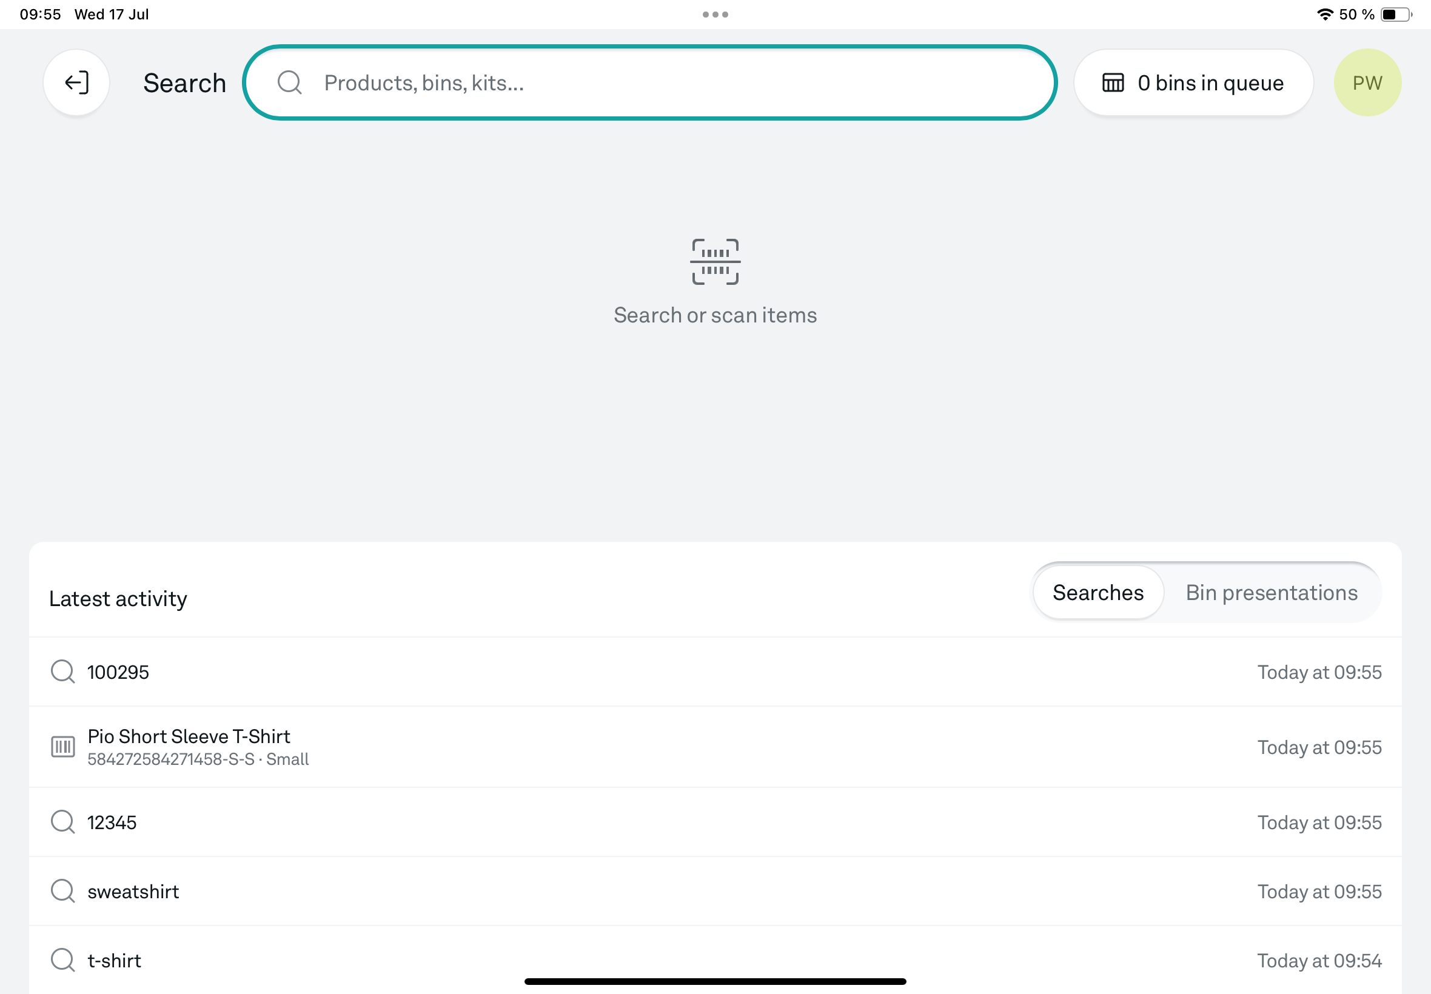This screenshot has width=1431, height=994.
Task: Click the bin grid icon in queue button
Action: [x=1113, y=82]
